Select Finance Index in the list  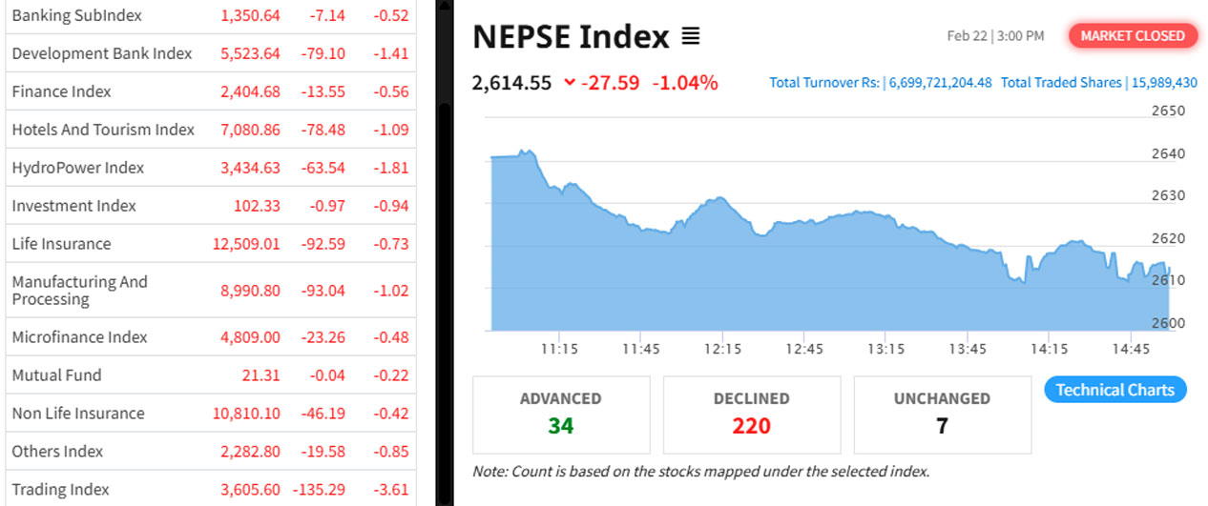point(61,91)
